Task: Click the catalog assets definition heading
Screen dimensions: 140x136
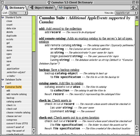Action: tap(61, 83)
